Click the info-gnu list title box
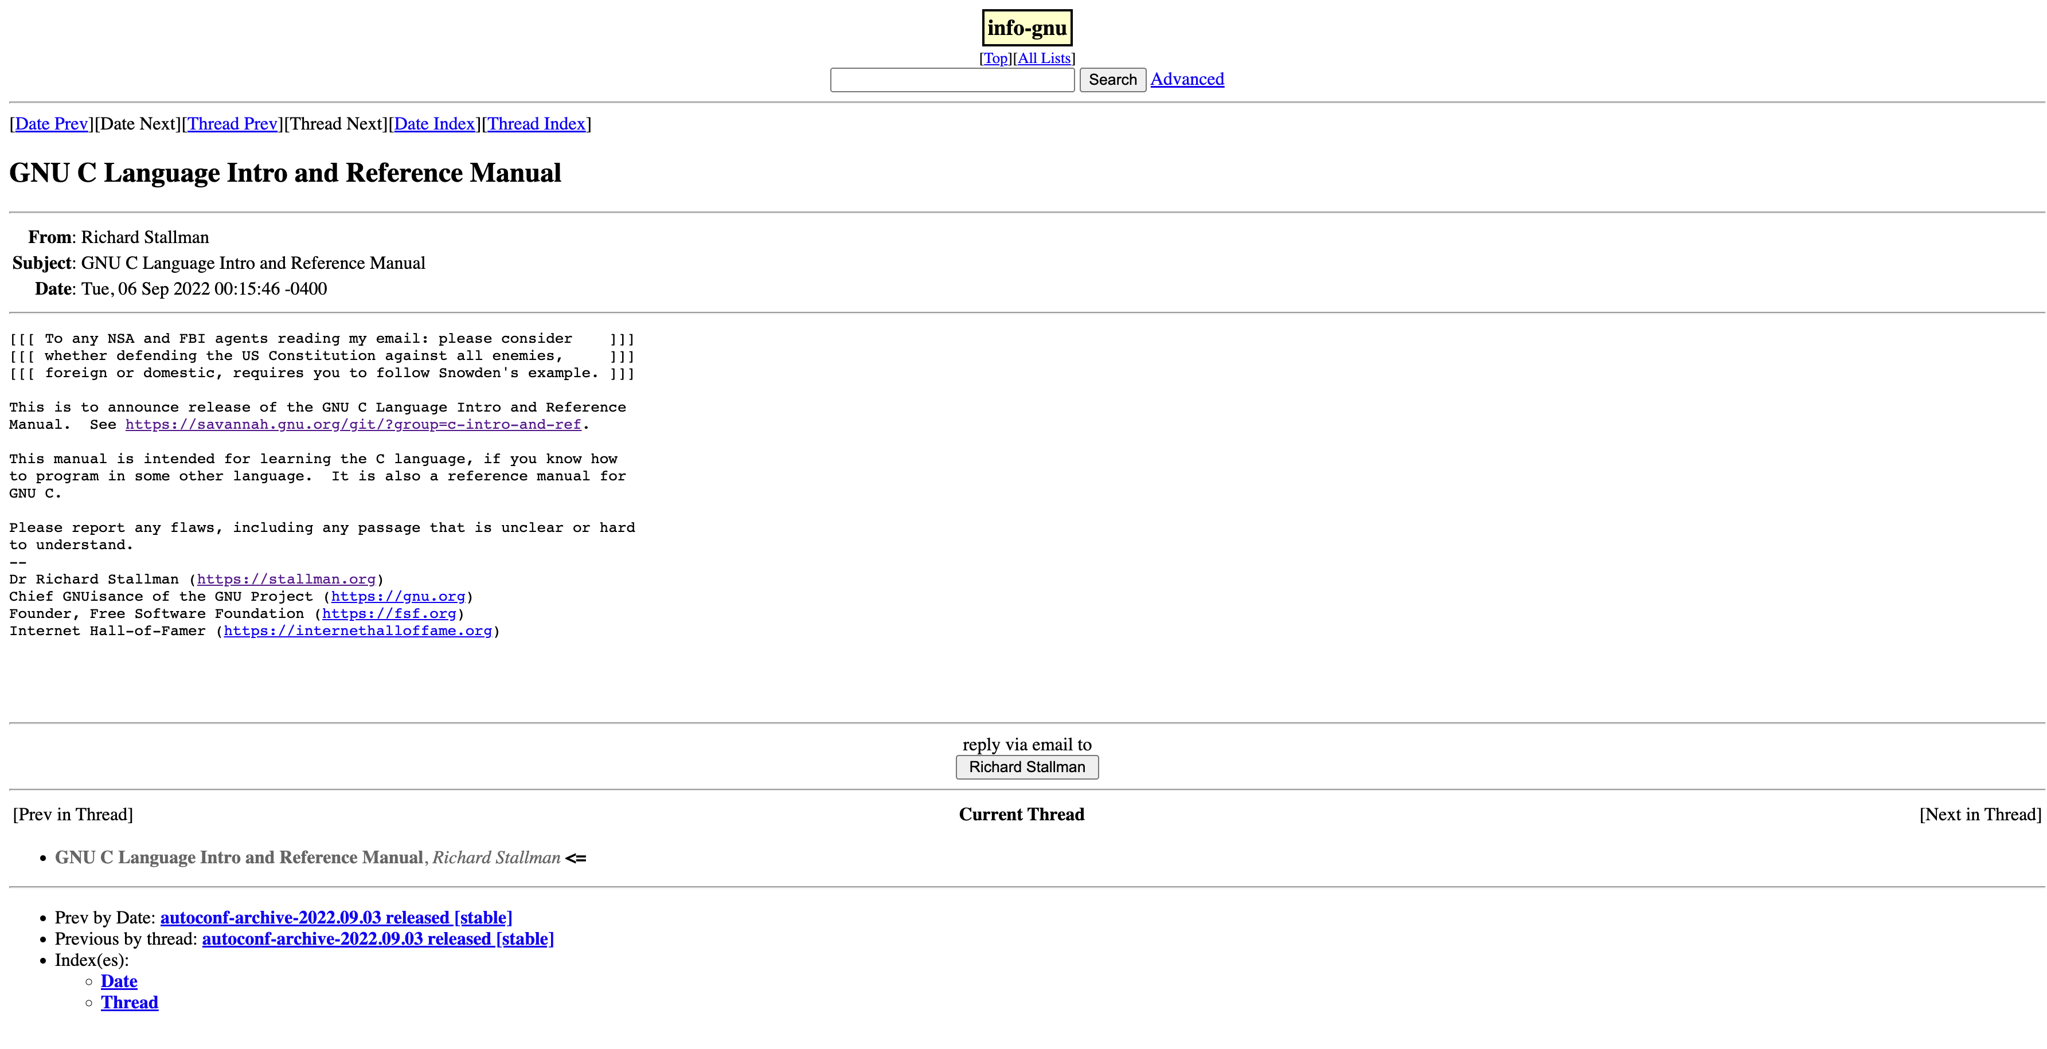Screen dimensions: 2047x1049 point(1027,28)
